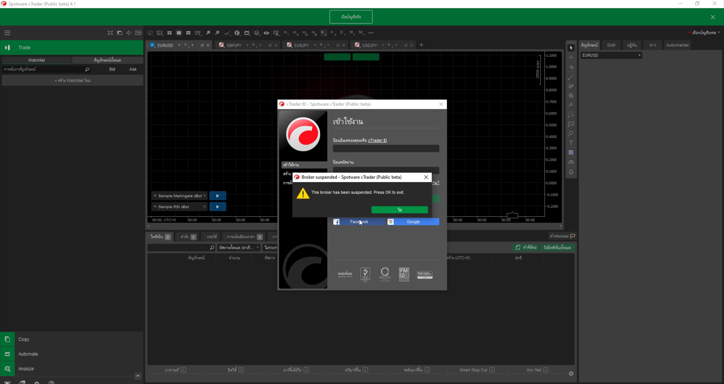Toggle sound speaker icon
724x384 pixels.
(x=129, y=33)
